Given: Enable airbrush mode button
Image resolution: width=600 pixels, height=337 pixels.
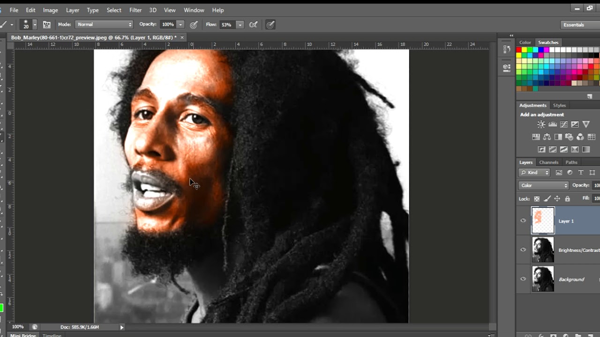Looking at the screenshot, I should point(254,24).
